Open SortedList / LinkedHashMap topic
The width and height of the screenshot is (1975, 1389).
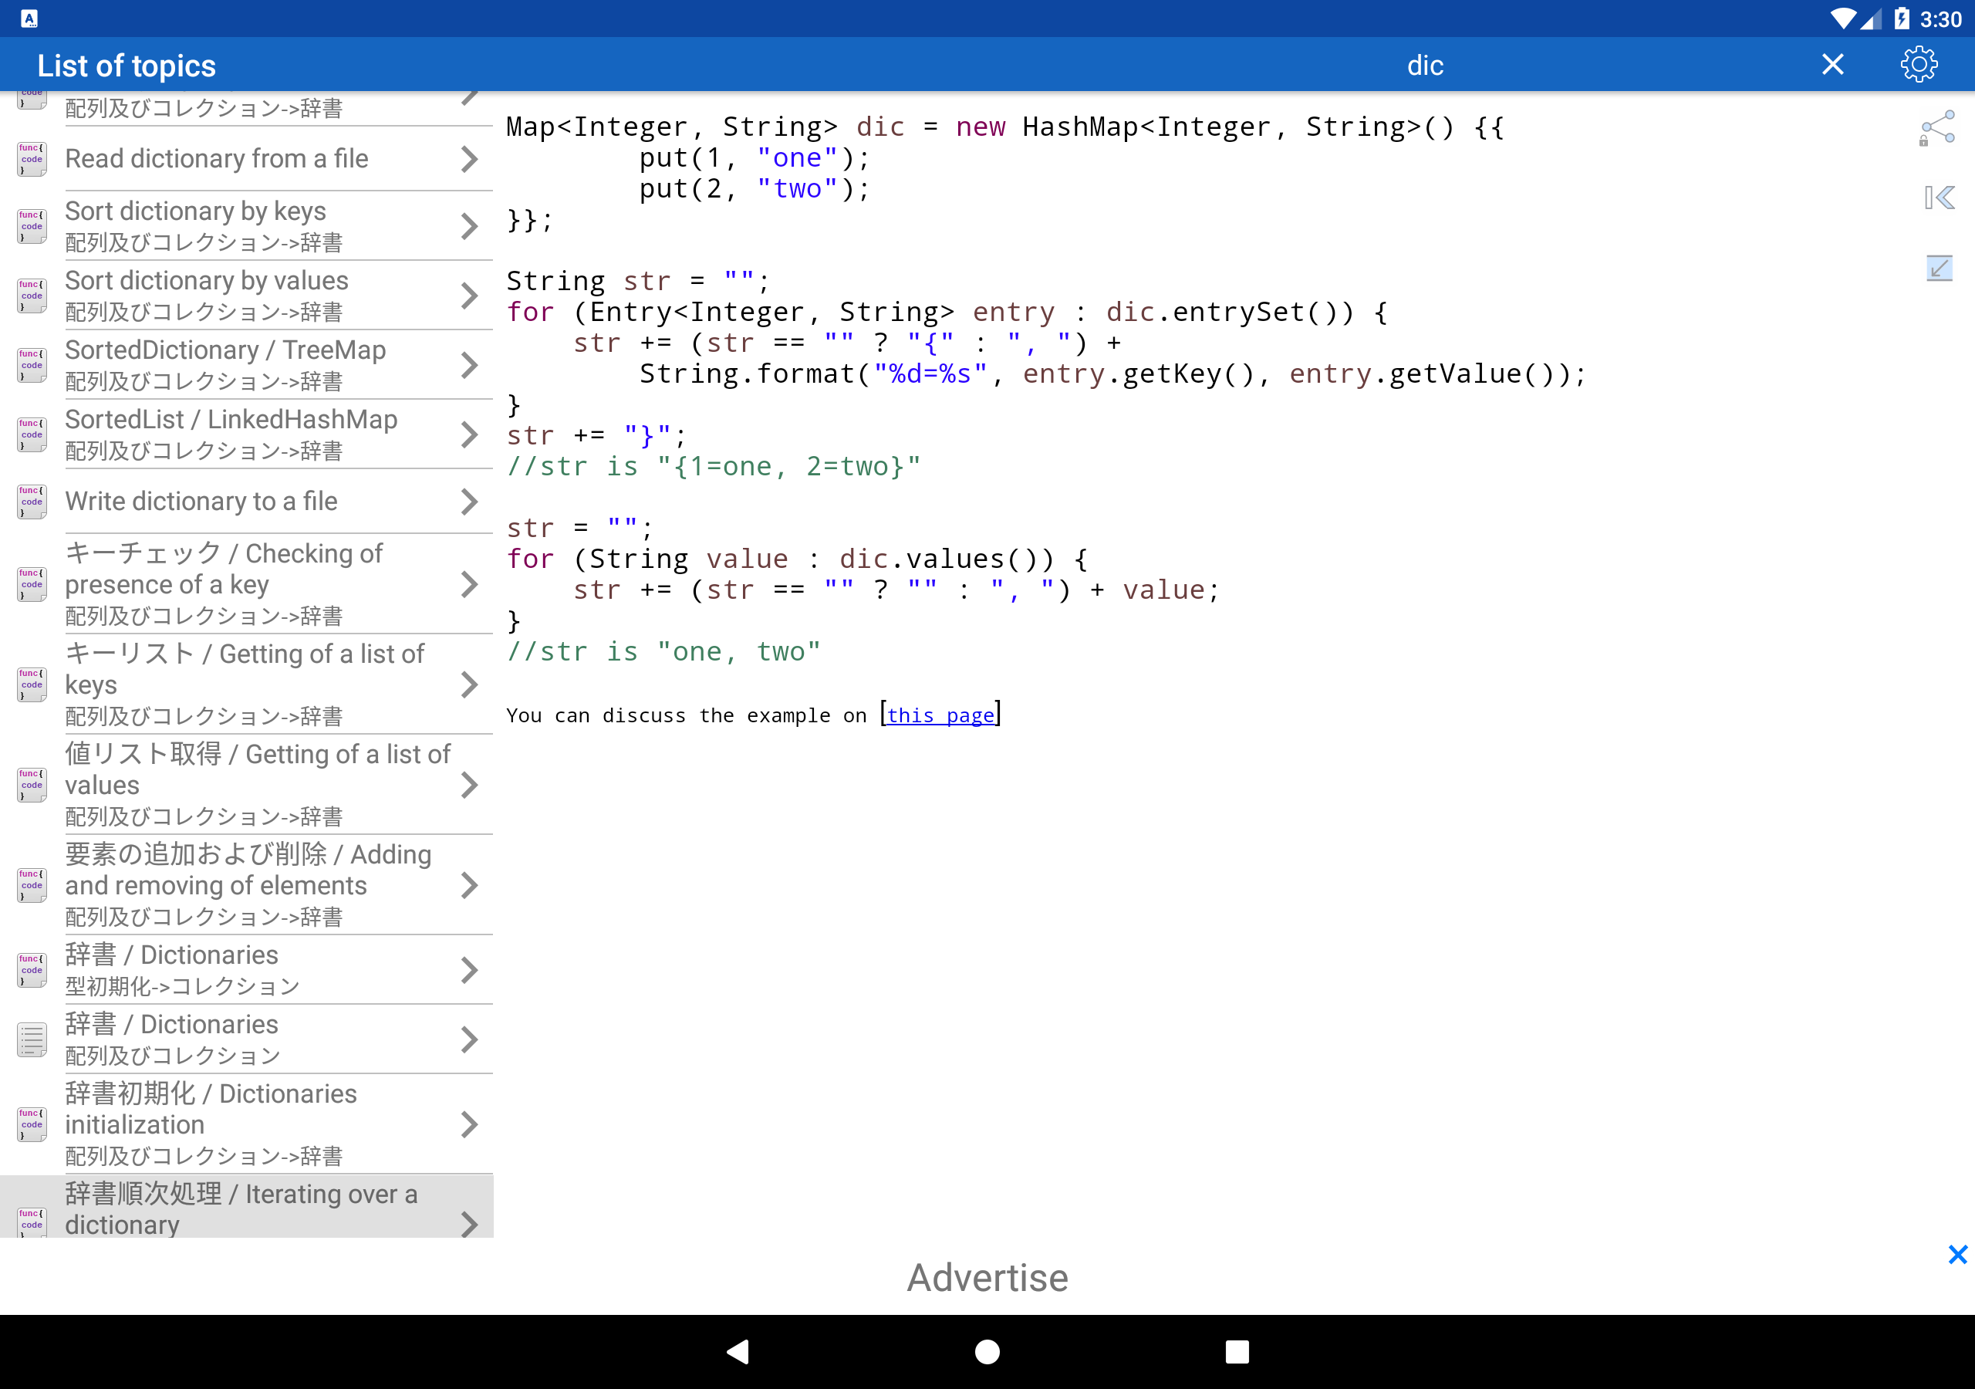[x=247, y=434]
